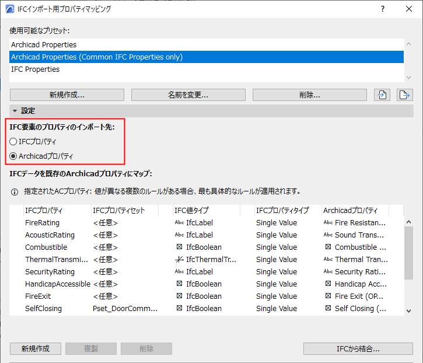This screenshot has height=363, width=423.
Task: Select the ThermalTransmi... mapping row
Action: [x=207, y=259]
